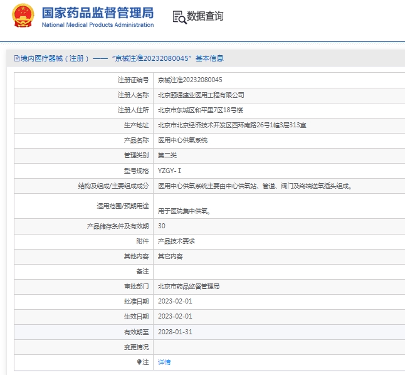Select expiry date 2028-01-31
The image size is (405, 375).
point(175,332)
